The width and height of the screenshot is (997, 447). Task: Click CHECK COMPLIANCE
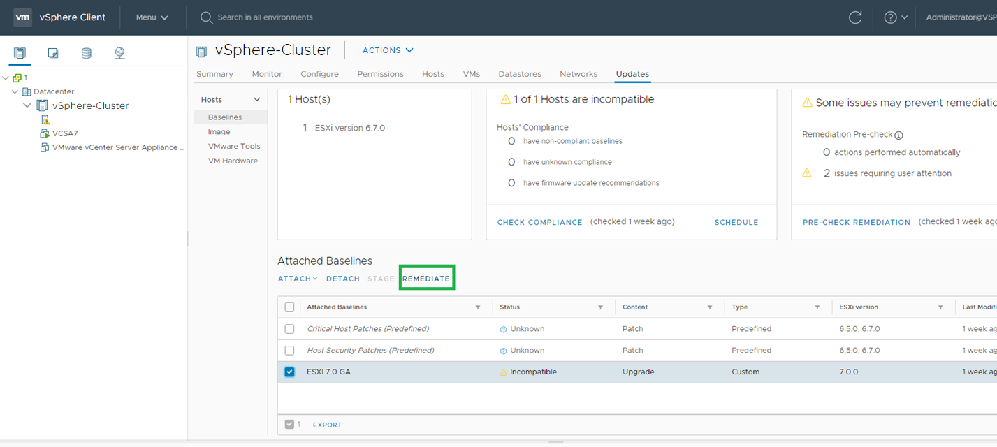(x=539, y=222)
